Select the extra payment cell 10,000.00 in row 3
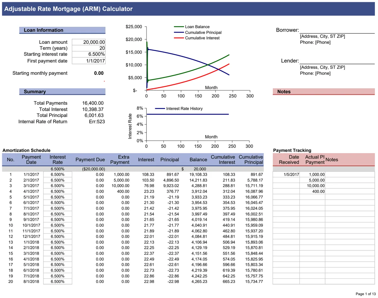This screenshot has width=378, height=298. point(120,186)
